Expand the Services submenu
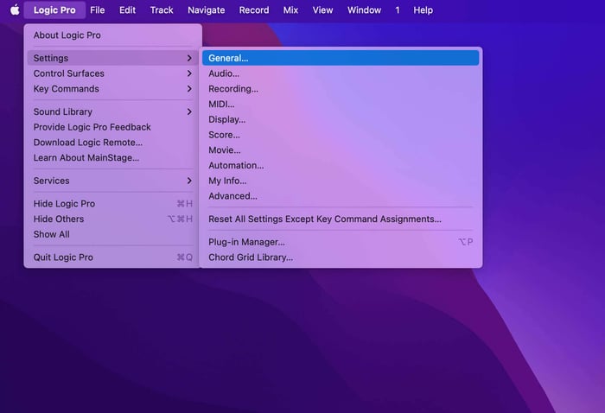 click(112, 181)
